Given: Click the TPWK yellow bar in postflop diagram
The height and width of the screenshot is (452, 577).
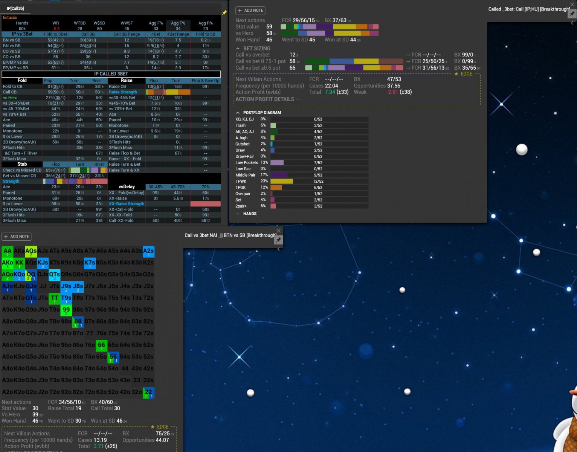Looking at the screenshot, I should 281,181.
